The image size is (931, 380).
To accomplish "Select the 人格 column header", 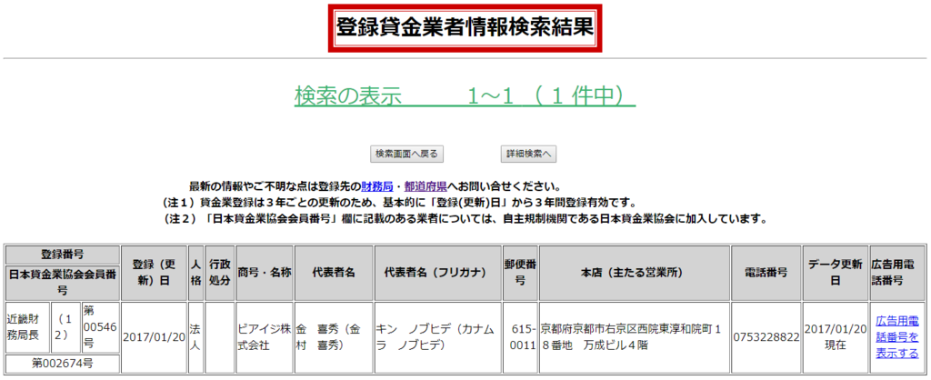I will [x=196, y=273].
